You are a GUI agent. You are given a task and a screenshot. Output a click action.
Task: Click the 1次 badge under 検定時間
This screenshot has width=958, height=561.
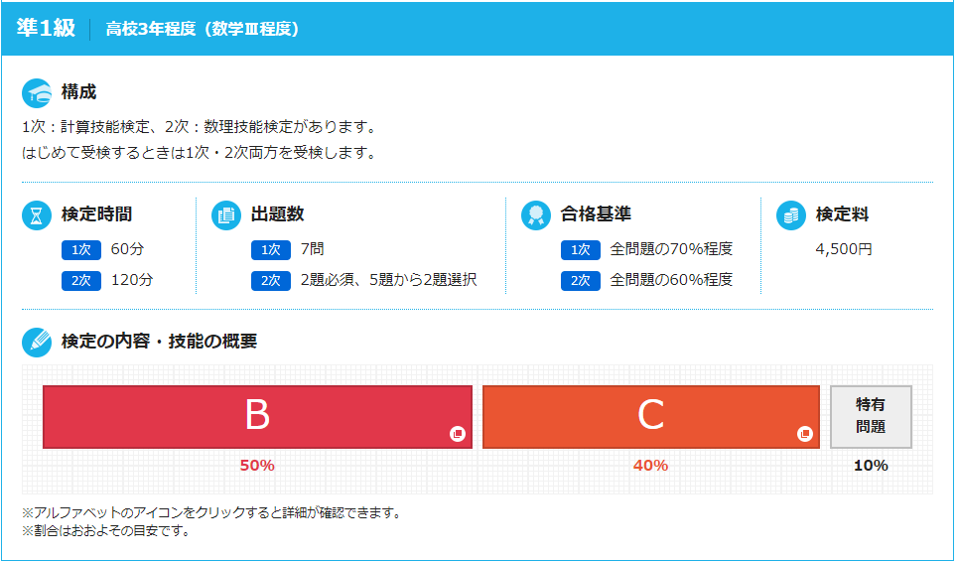pyautogui.click(x=80, y=250)
